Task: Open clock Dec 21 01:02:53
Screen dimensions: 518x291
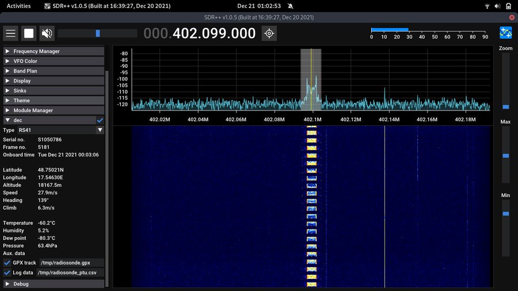Action: tap(259, 6)
